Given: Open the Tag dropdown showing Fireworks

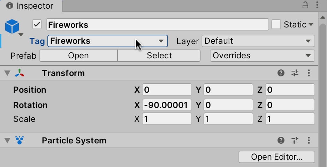Looking at the screenshot, I should coord(108,41).
